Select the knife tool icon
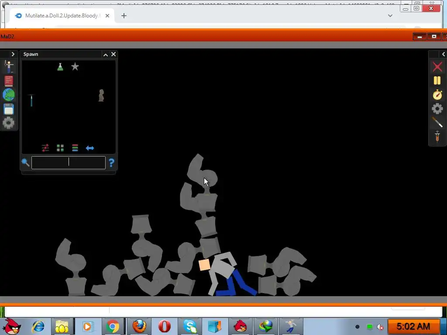447x335 pixels. (x=437, y=122)
